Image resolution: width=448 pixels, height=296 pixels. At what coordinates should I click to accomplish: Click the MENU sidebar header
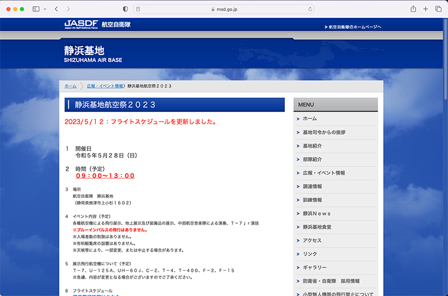(335, 105)
